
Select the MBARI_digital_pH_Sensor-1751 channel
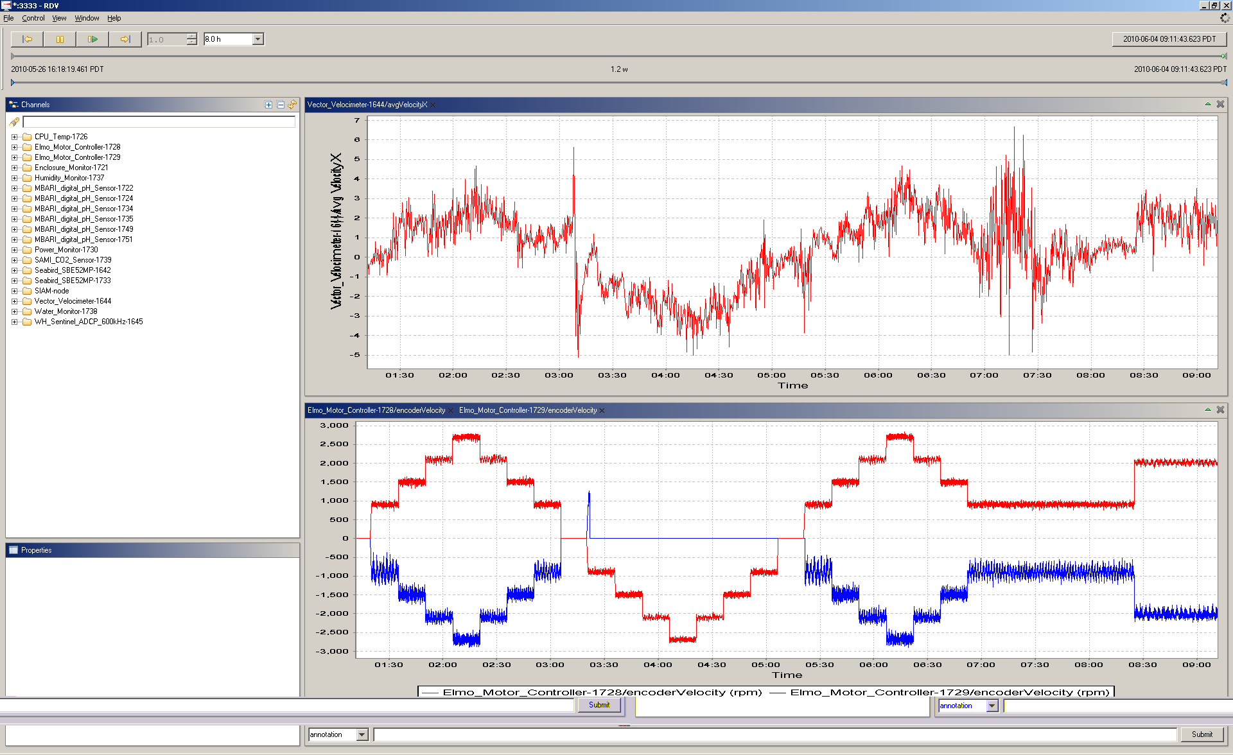[x=83, y=239]
